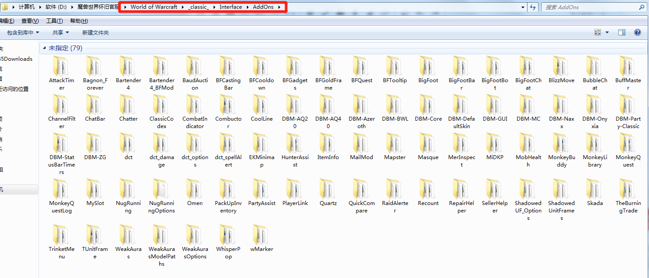Click the change view icon
Viewport: 649px width, 278px height.
[x=597, y=32]
